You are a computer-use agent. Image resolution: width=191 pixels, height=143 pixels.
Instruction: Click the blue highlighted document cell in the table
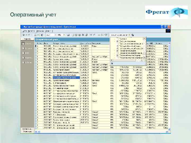coord(66,78)
